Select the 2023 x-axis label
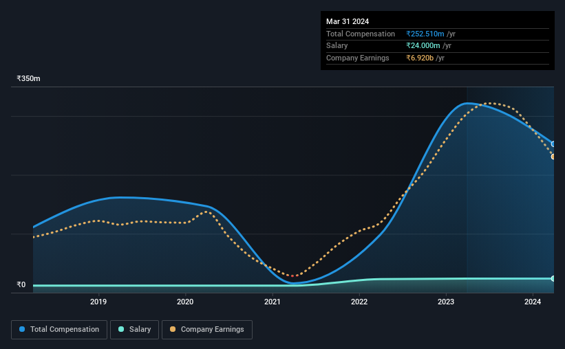 tap(446, 302)
